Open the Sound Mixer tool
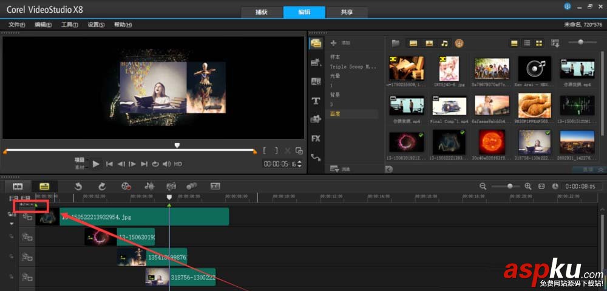 [x=149, y=187]
